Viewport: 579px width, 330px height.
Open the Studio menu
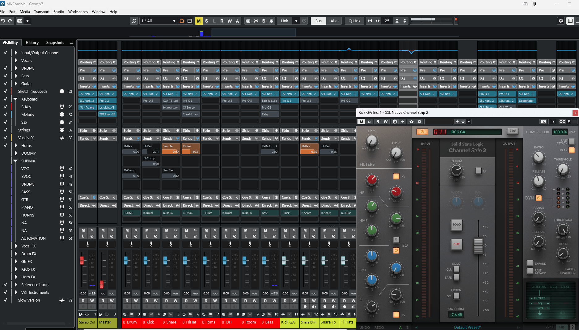[x=59, y=12]
